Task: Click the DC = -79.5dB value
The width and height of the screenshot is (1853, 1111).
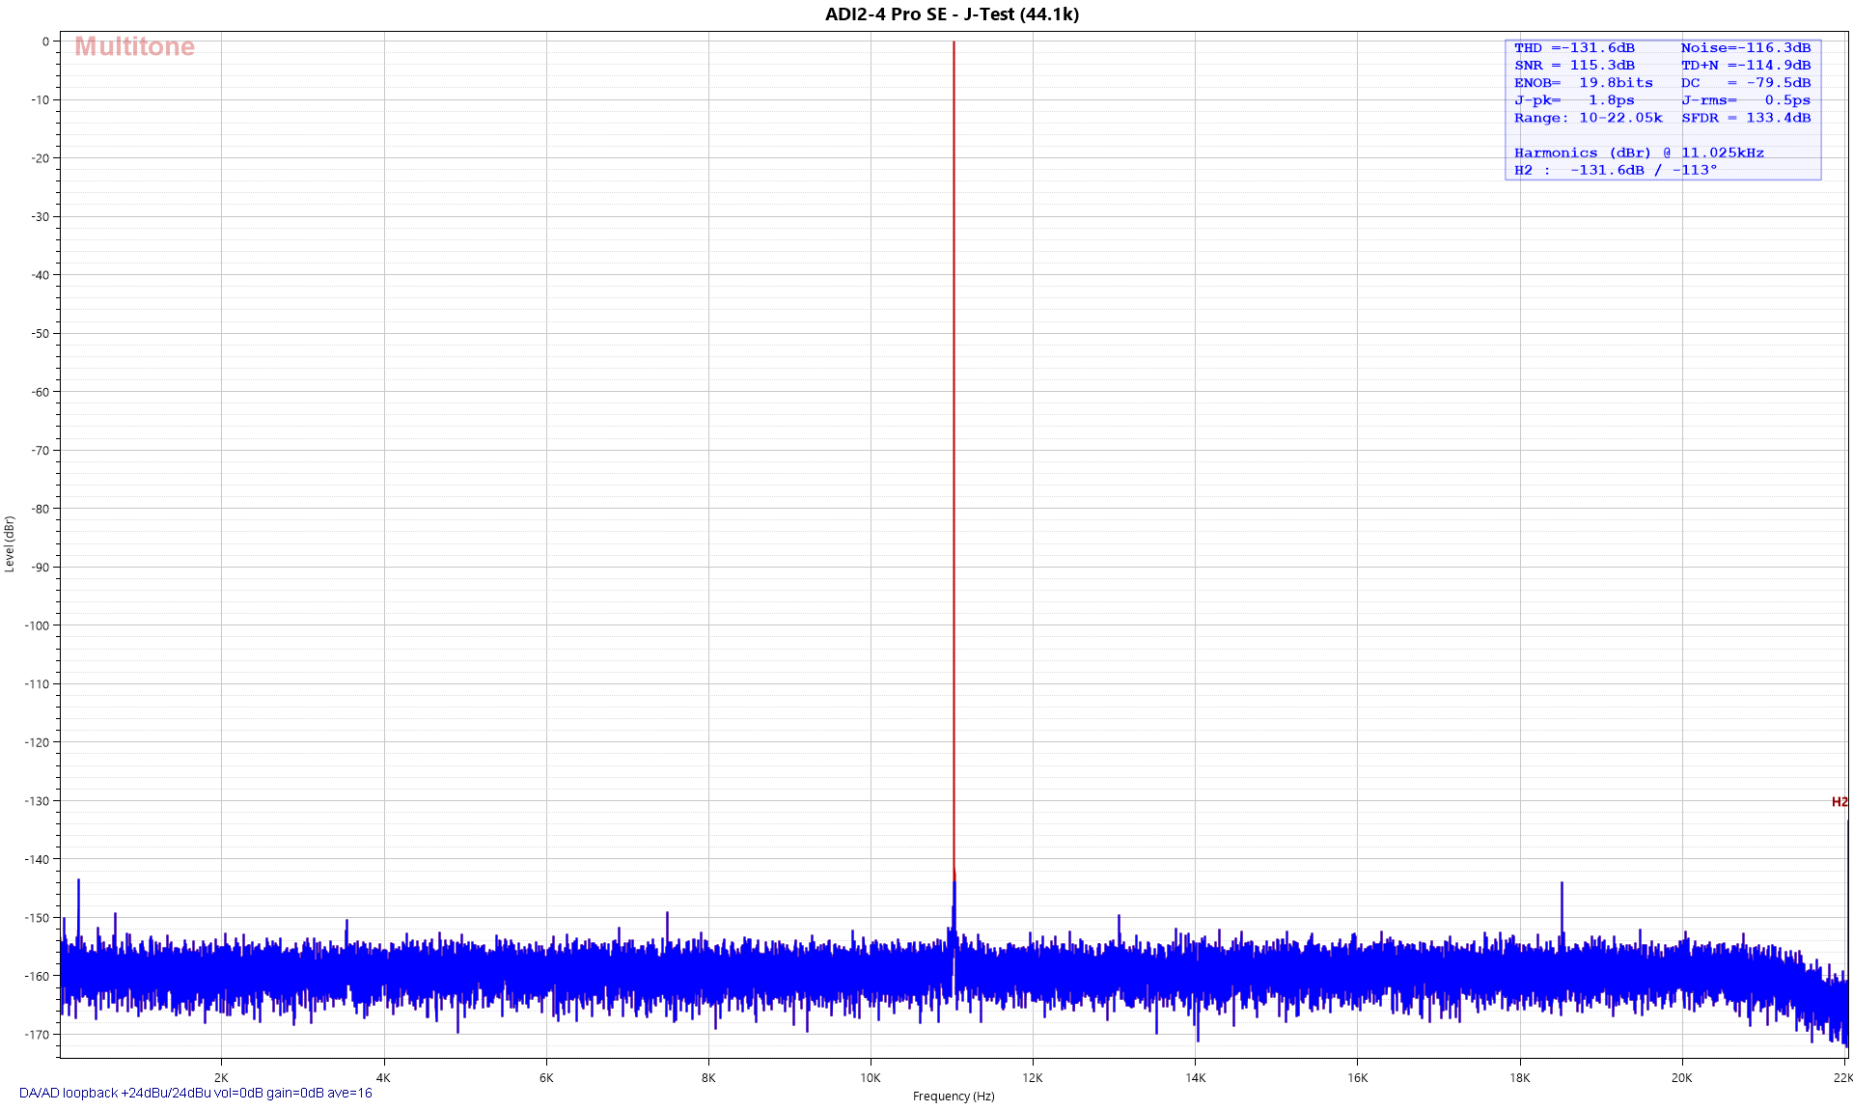Action: tap(1745, 83)
